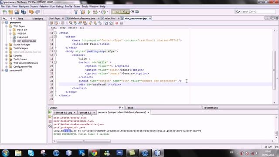Run the main project with green play
Viewport: 279px width, 157px height.
tap(89, 12)
